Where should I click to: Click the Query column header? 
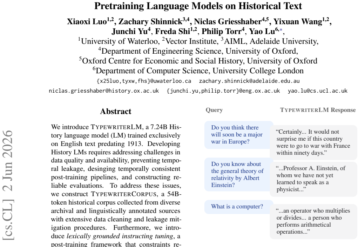click(214, 110)
